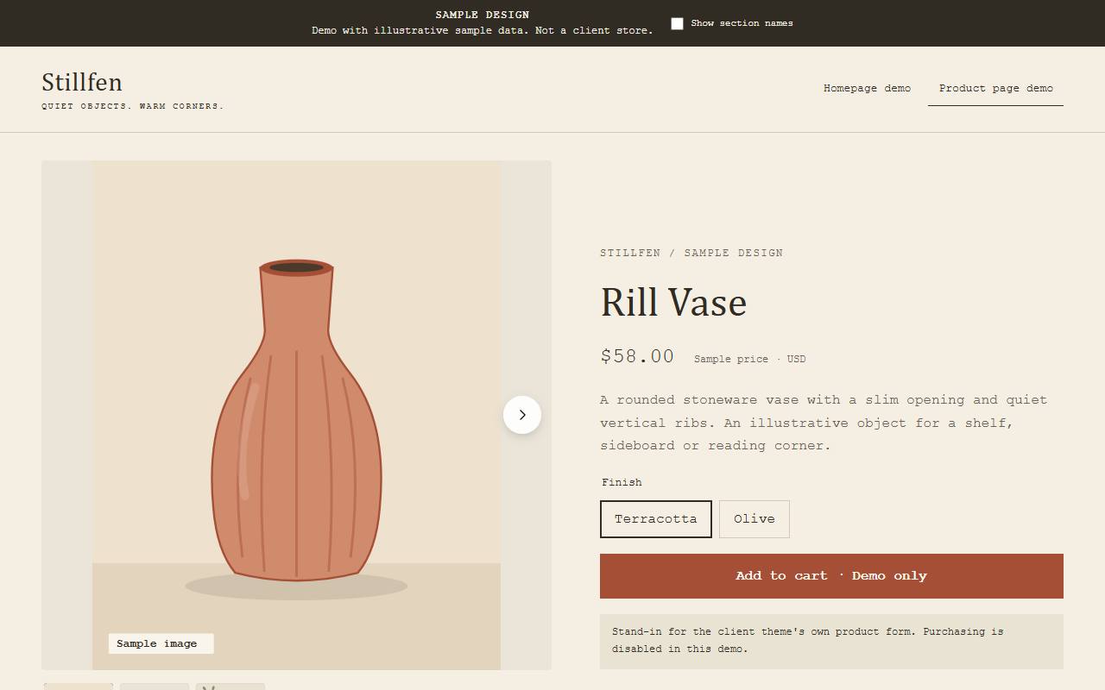Click the Rill Vase product image
The width and height of the screenshot is (1105, 690).
296,415
